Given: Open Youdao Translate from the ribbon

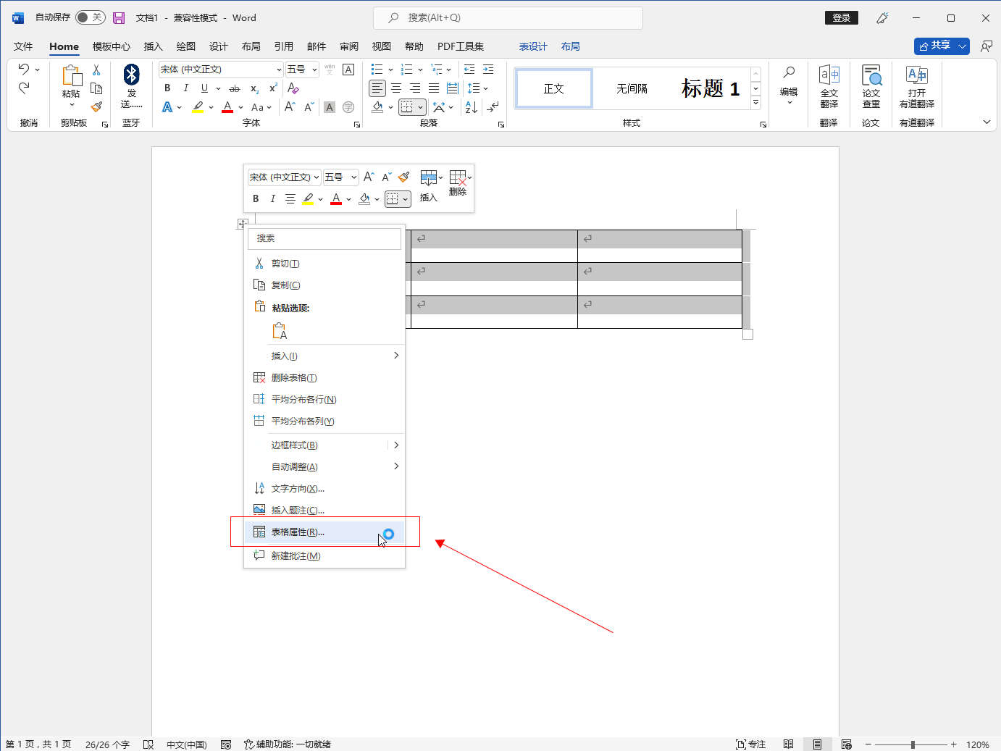Looking at the screenshot, I should pyautogui.click(x=917, y=86).
